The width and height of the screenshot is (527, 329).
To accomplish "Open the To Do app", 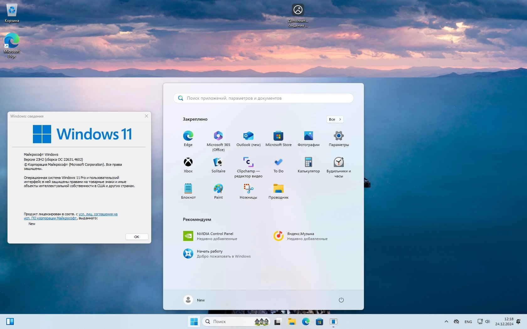I will (x=279, y=165).
